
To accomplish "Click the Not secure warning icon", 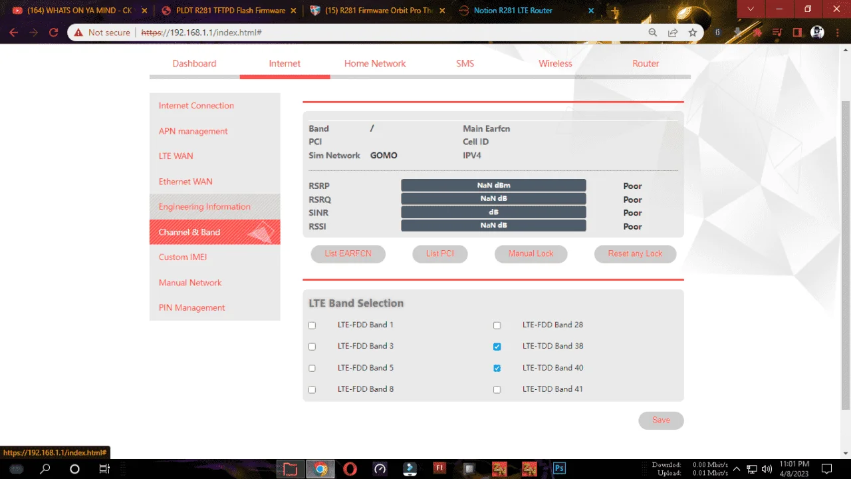I will tap(78, 32).
